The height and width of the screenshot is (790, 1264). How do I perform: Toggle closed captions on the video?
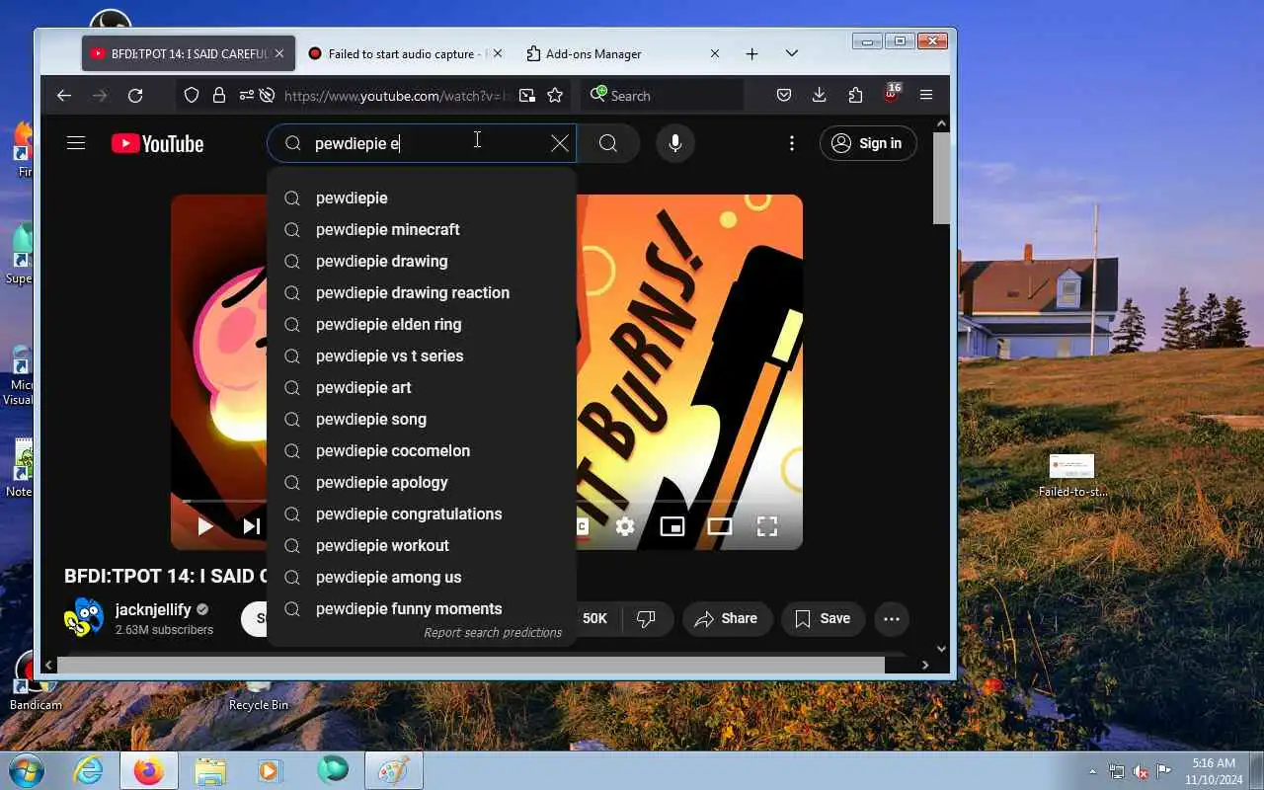tap(583, 526)
